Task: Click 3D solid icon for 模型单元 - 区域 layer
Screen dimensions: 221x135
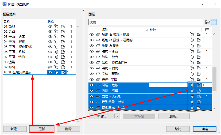Action: pyautogui.click(x=199, y=108)
